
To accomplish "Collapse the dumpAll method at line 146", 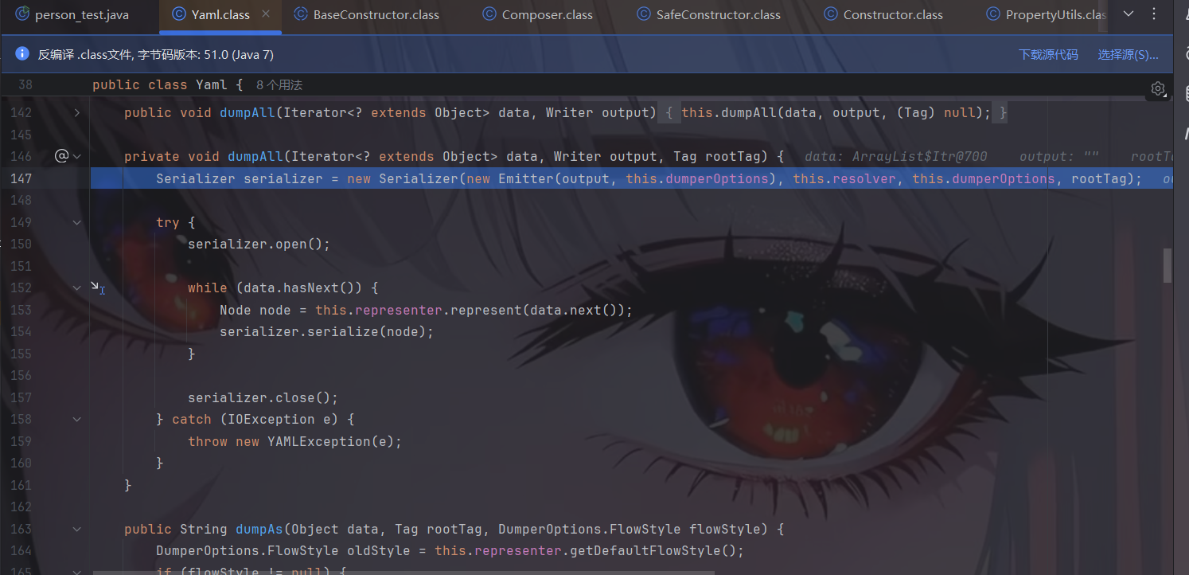I will (77, 157).
